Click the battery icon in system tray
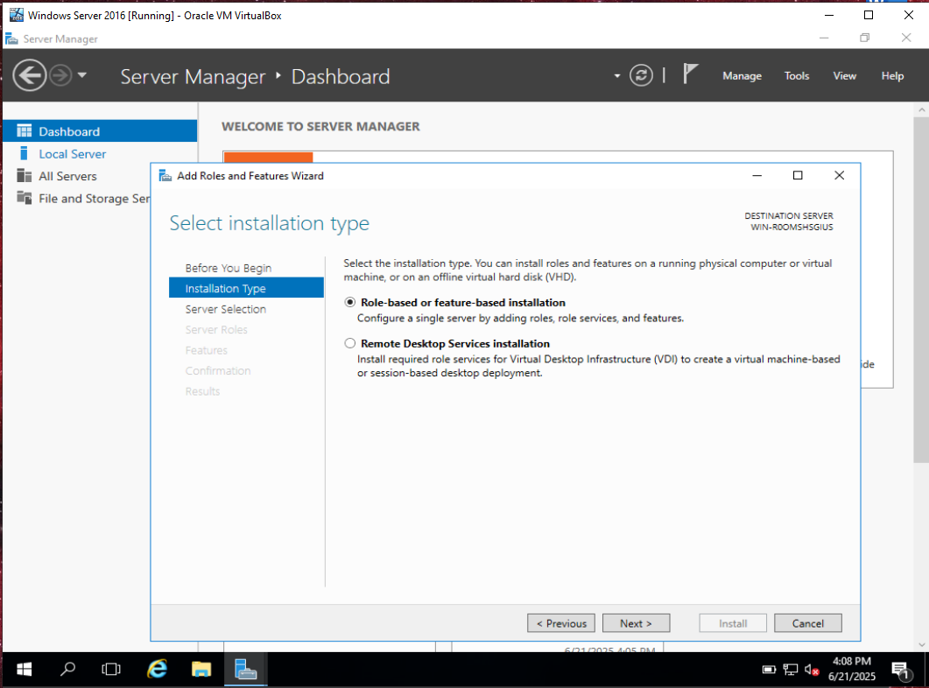The width and height of the screenshot is (929, 688). point(769,670)
